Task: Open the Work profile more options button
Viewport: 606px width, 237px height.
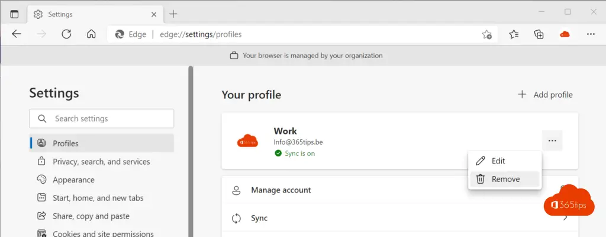Action: coord(552,140)
